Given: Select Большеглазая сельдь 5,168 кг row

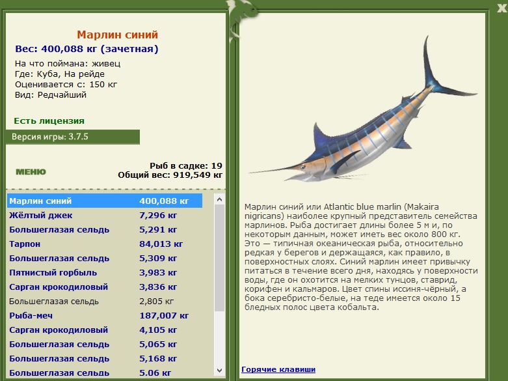Looking at the screenshot, I should (105, 359).
